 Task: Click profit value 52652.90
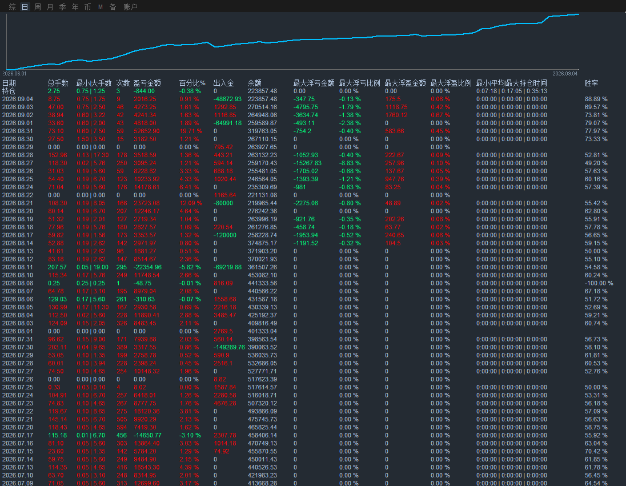click(147, 131)
